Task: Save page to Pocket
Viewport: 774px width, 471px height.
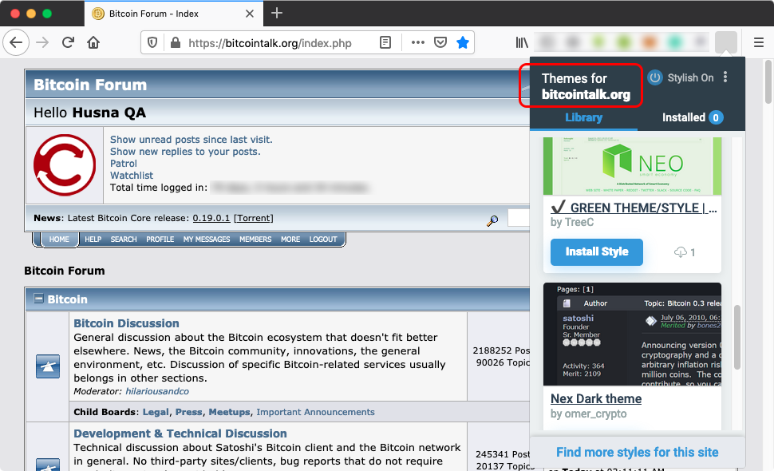Action: pos(440,42)
